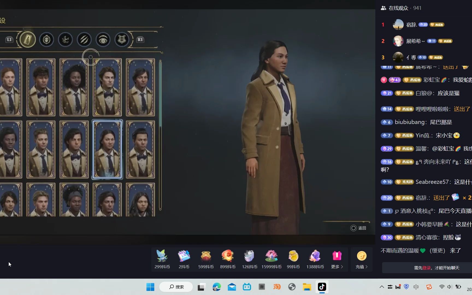This screenshot has width=472, height=295.
Task: Click the taskbar 搜索 search box
Action: 176,287
